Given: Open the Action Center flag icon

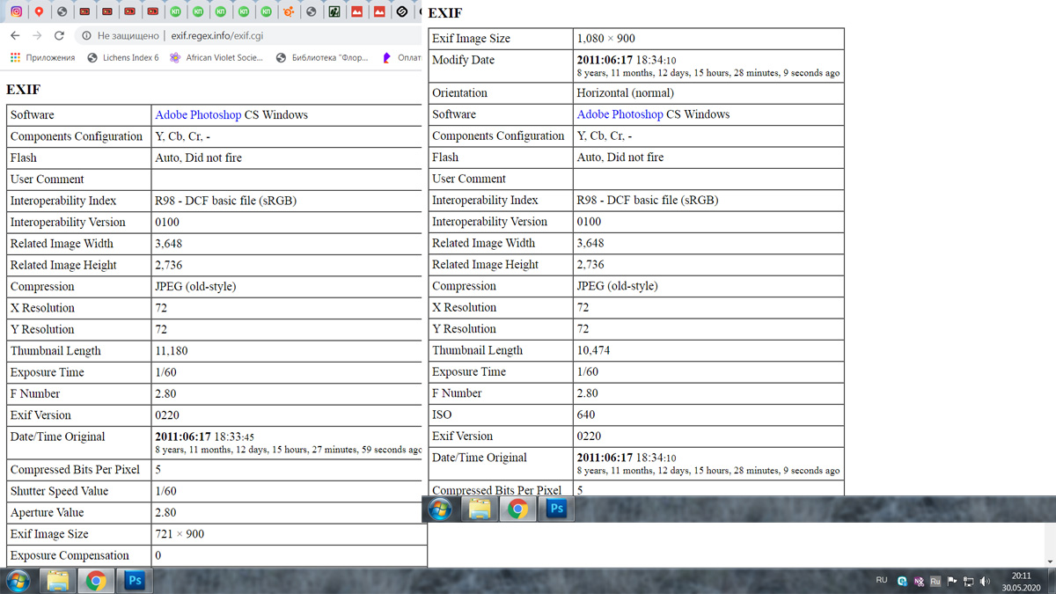Looking at the screenshot, I should click(x=952, y=582).
